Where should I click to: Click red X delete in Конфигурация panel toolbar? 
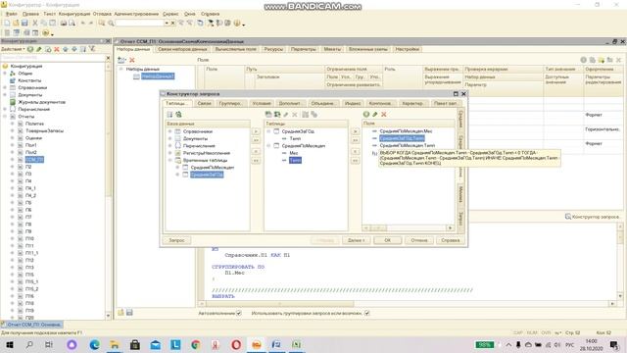(x=57, y=49)
